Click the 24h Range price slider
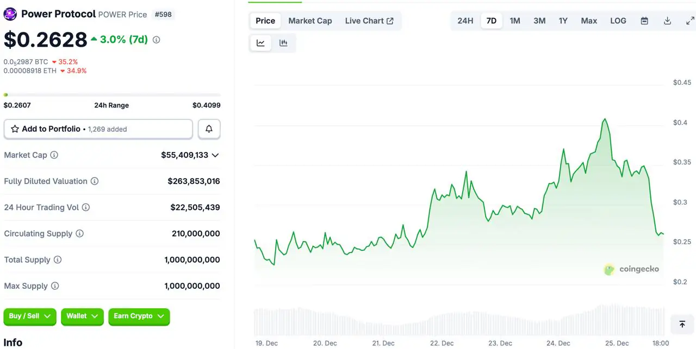The width and height of the screenshot is (696, 349). (111, 95)
